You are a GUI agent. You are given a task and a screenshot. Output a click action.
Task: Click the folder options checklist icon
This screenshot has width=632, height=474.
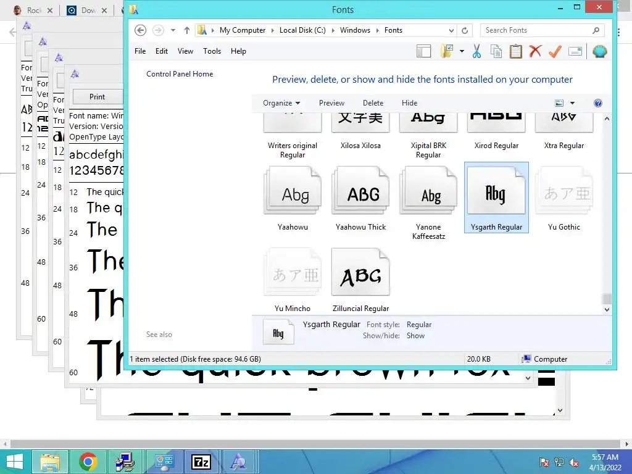click(447, 52)
